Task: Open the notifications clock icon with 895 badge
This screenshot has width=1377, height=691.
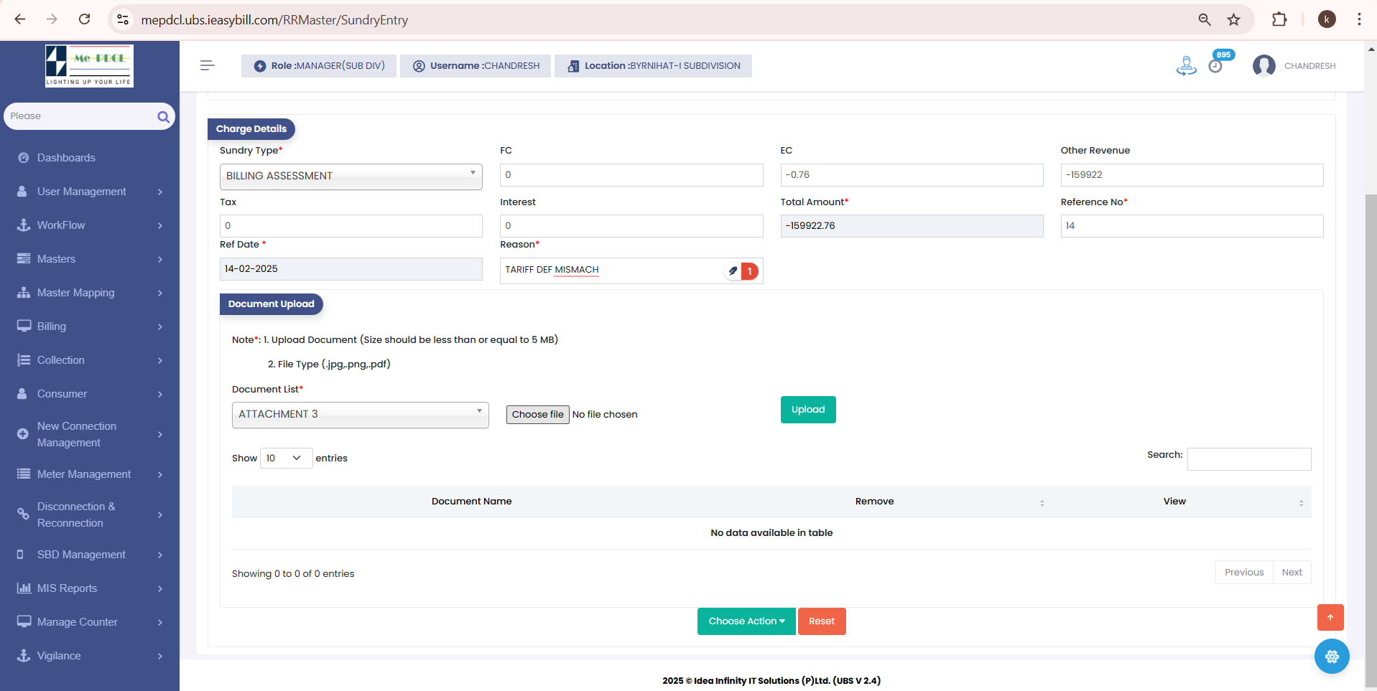Action: click(1216, 65)
